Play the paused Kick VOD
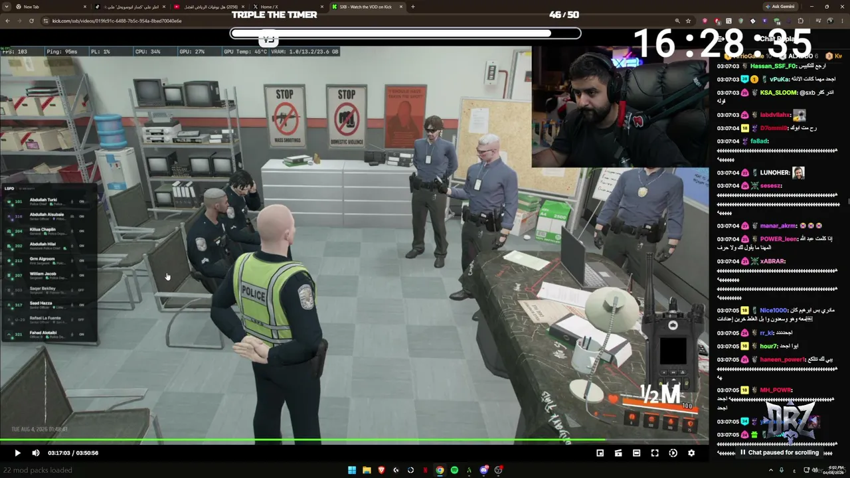The width and height of the screenshot is (850, 478). [x=17, y=453]
